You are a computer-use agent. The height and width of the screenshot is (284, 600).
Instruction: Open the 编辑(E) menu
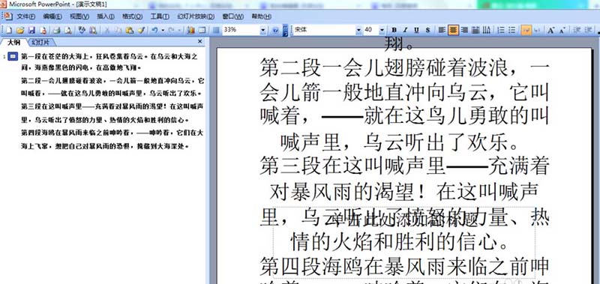click(52, 16)
